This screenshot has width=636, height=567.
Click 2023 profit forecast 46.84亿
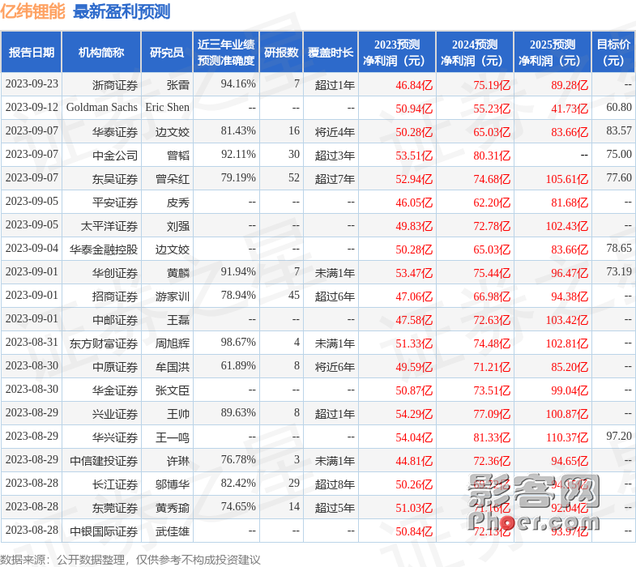[414, 85]
